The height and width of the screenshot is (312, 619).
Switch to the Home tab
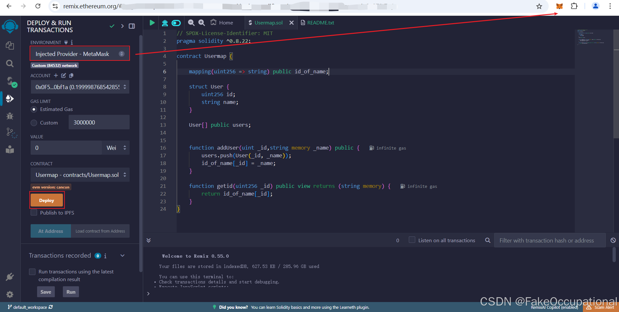pos(222,23)
